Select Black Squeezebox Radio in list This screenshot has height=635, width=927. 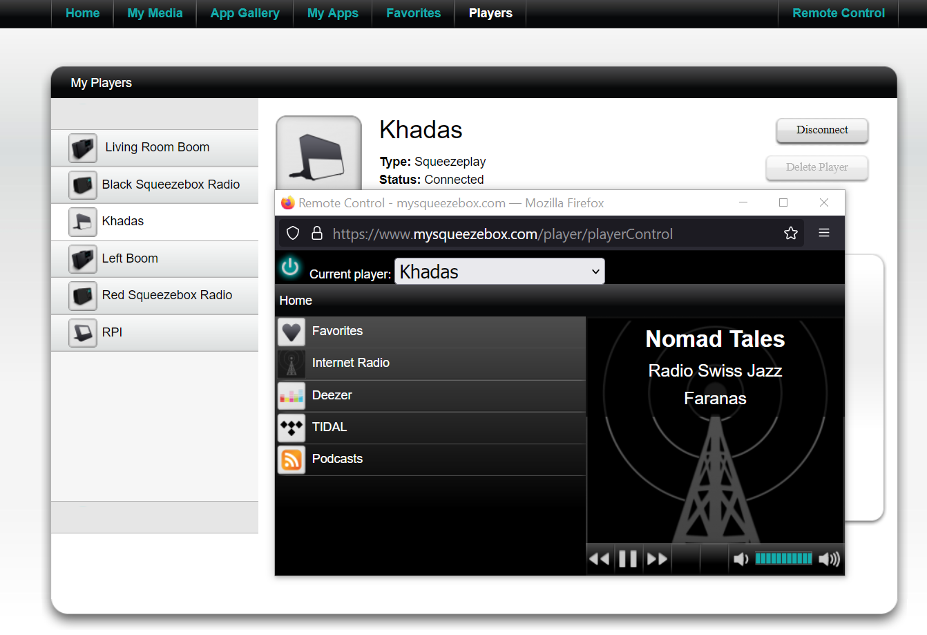coord(155,185)
